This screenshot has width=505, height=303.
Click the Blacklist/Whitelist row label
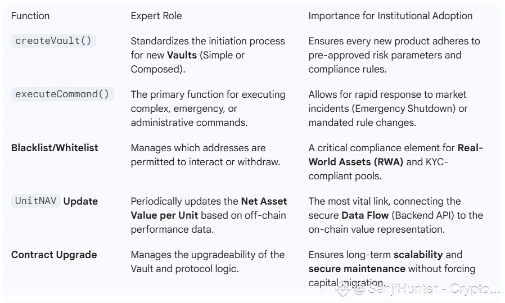[x=55, y=148]
